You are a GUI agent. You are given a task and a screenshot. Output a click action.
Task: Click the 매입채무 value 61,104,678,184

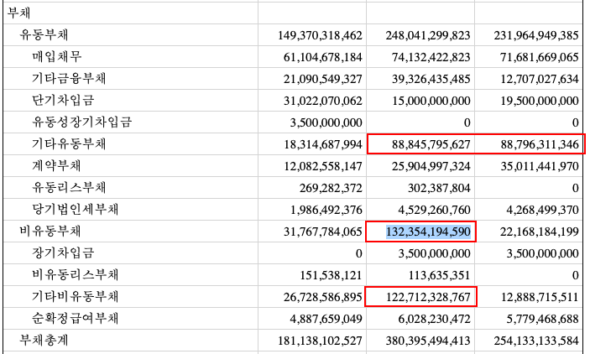[323, 57]
